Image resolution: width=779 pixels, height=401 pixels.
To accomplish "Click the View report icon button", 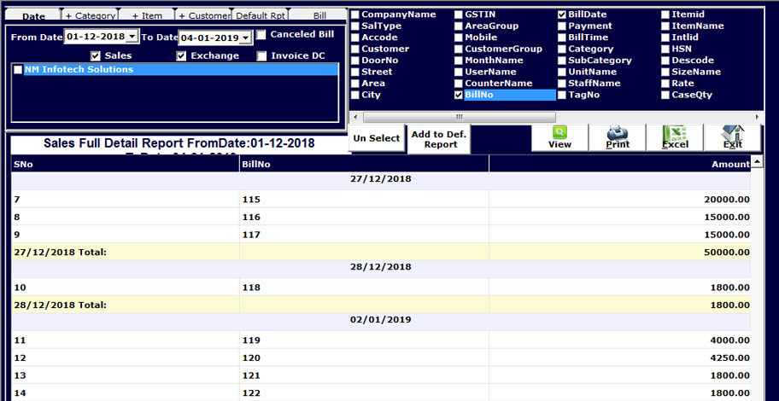I will 559,138.
